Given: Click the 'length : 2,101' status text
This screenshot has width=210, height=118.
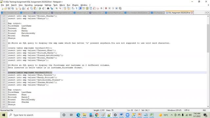Looking at the screenshot, I should click(x=99, y=110).
